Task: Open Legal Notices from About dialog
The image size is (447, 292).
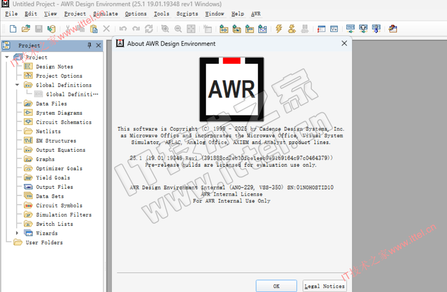Action: tap(324, 286)
